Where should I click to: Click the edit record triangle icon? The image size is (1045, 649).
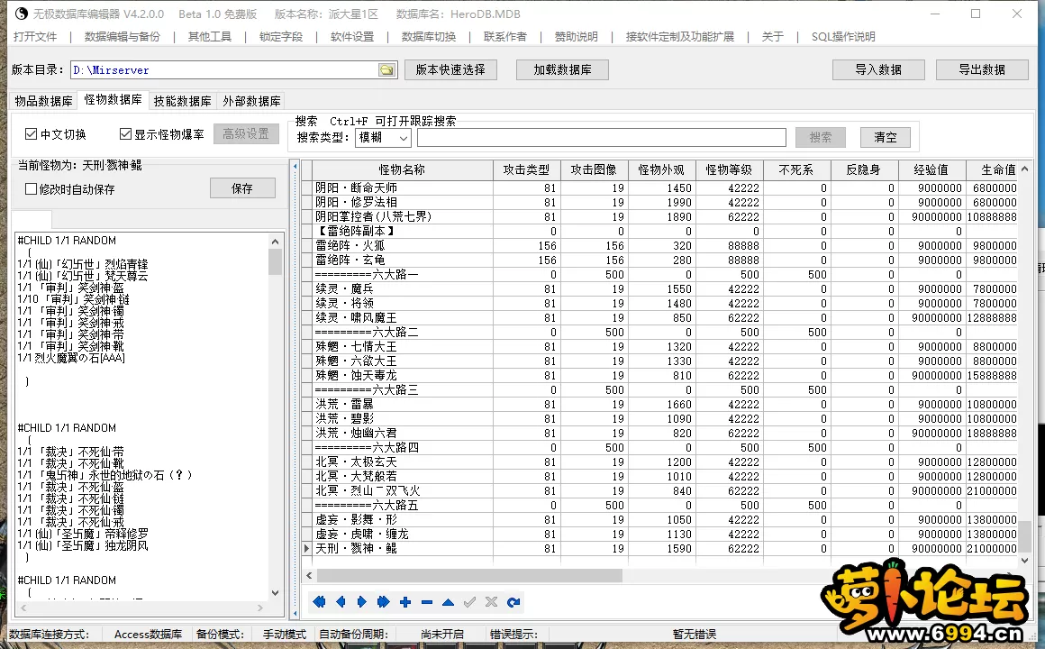[448, 601]
